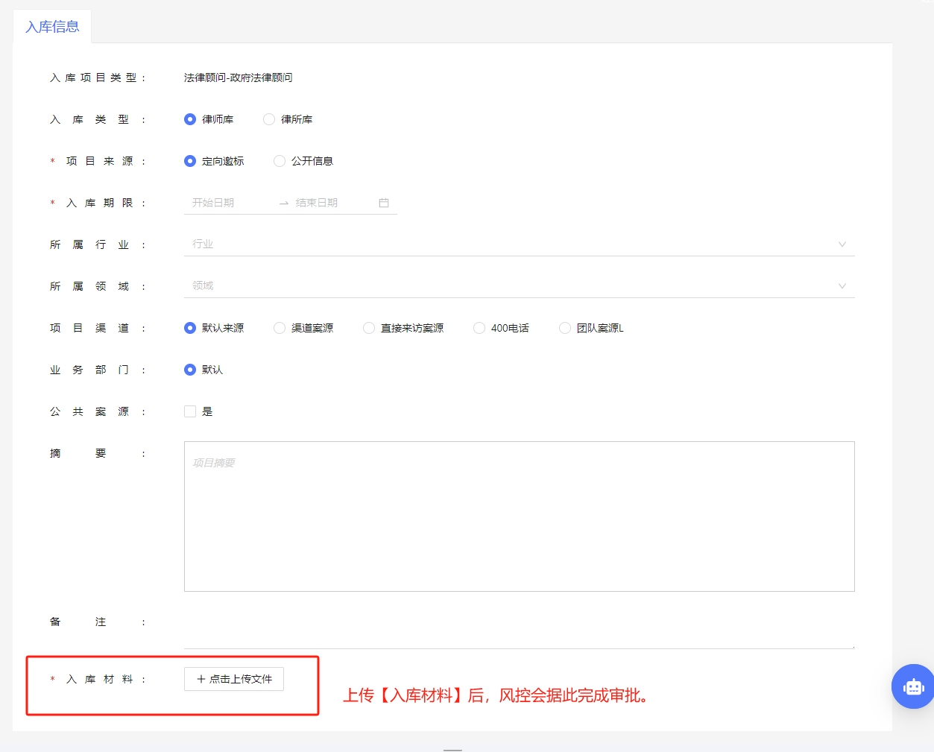Screen dimensions: 934x752
Task: Select 默认 business department radio
Action: coord(190,370)
